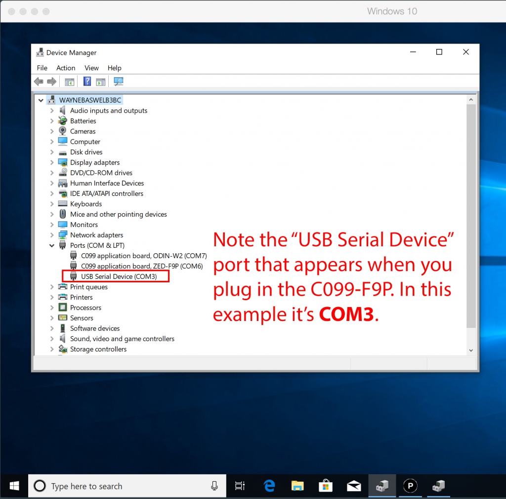Open the Windows Start button
This screenshot has height=499, width=506.
coord(14,486)
